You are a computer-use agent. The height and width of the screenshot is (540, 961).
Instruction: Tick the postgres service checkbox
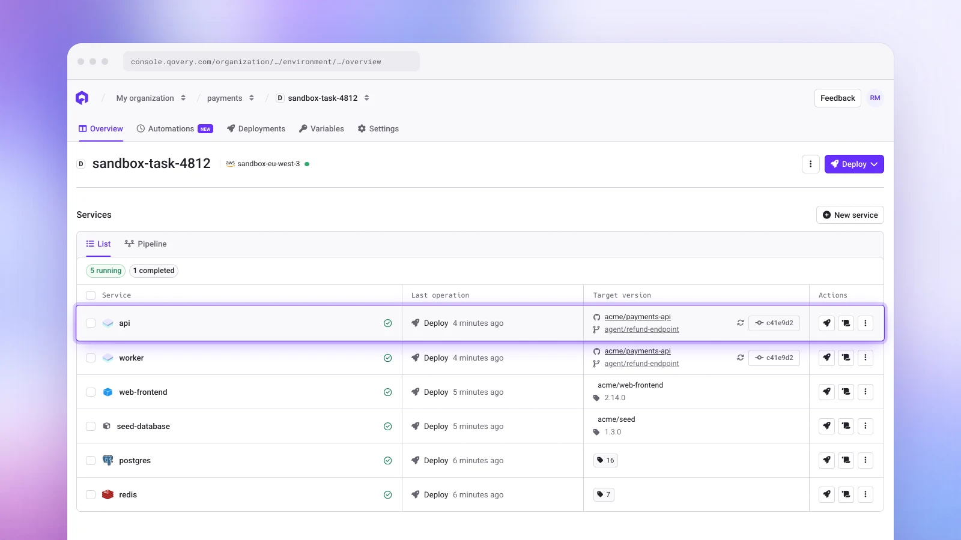(x=91, y=461)
